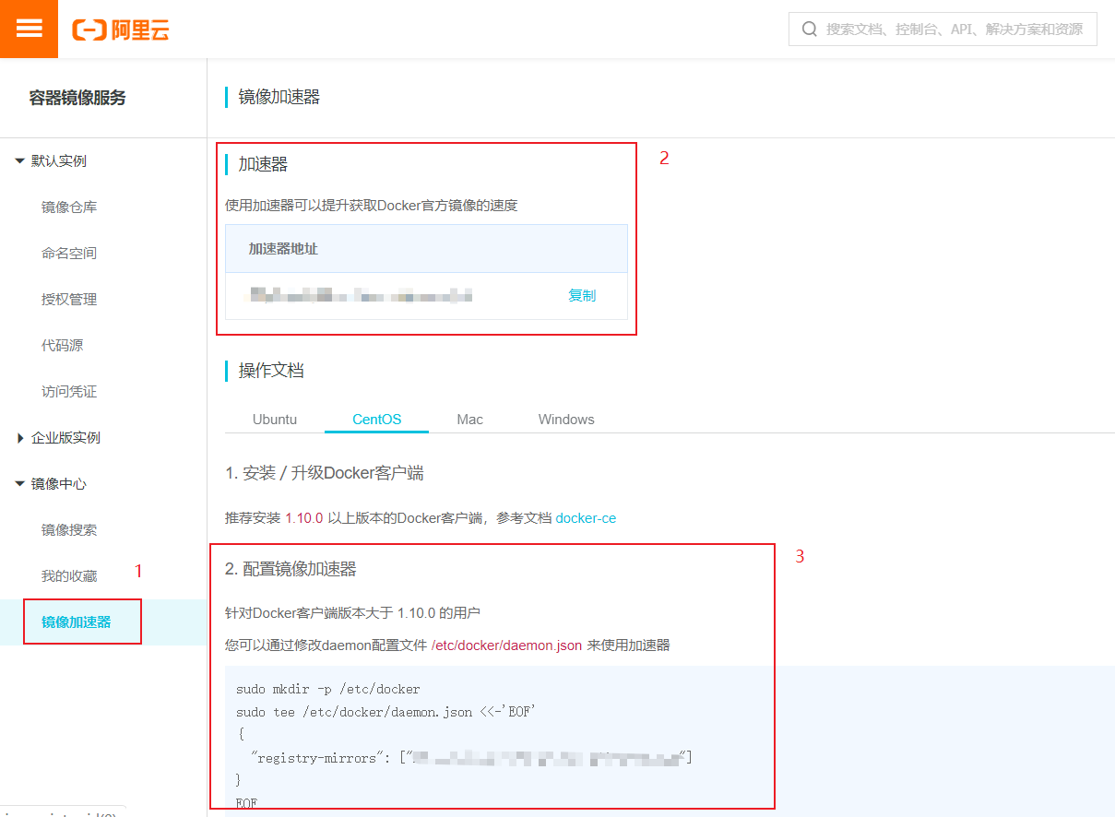
Task: Click the blurred accelerator address value
Action: pyautogui.click(x=361, y=296)
